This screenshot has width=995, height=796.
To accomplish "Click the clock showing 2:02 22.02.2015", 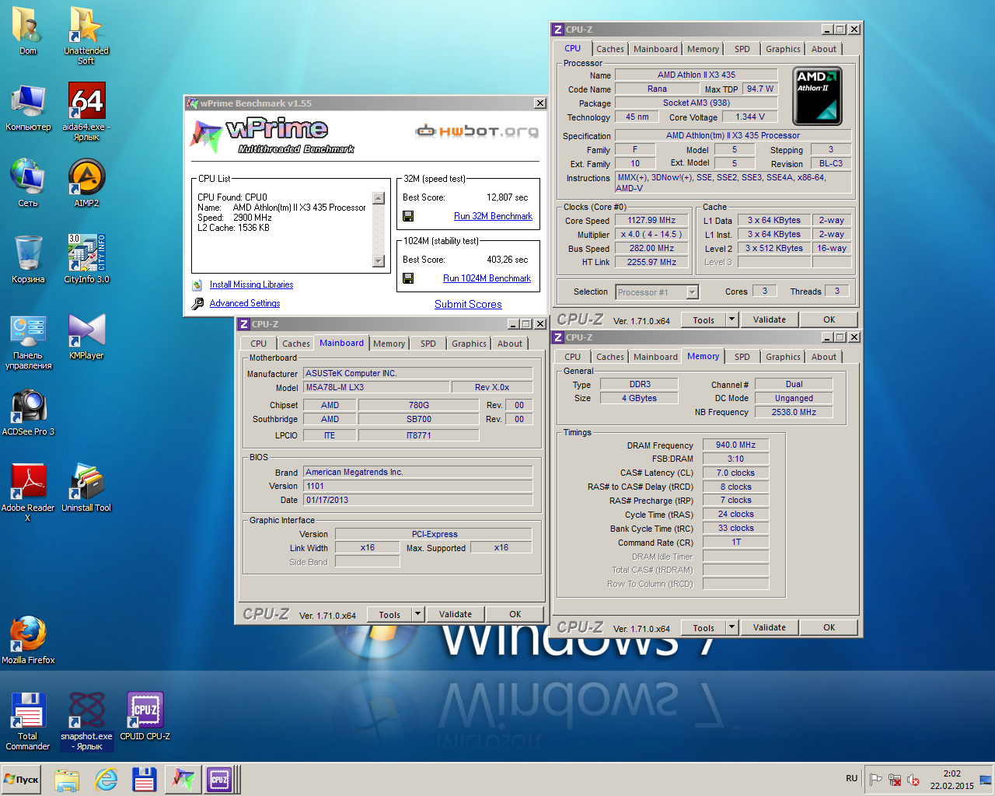I will [951, 780].
